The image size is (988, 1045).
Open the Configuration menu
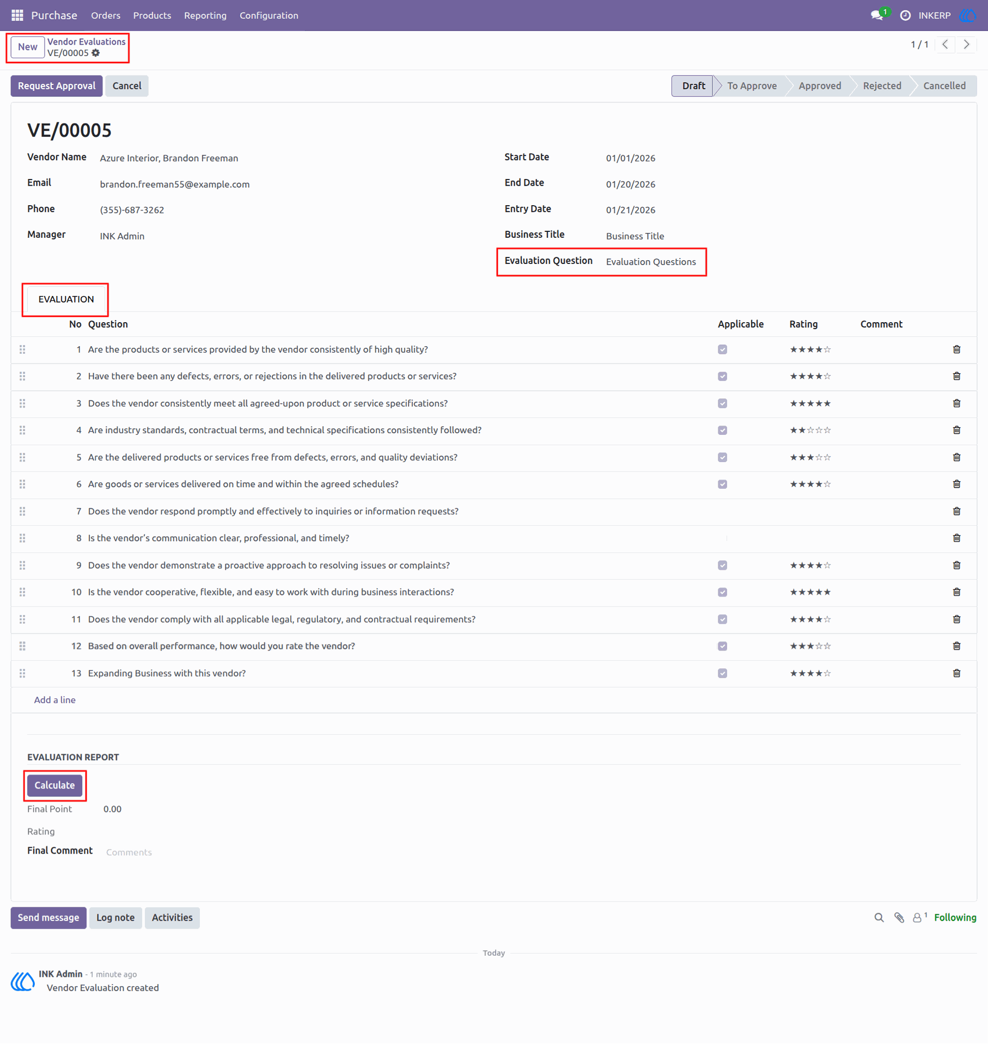coord(269,15)
